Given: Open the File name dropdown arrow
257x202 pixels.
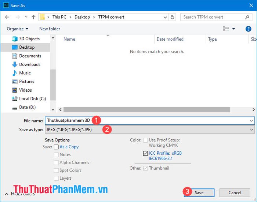Looking at the screenshot, I should 251,121.
